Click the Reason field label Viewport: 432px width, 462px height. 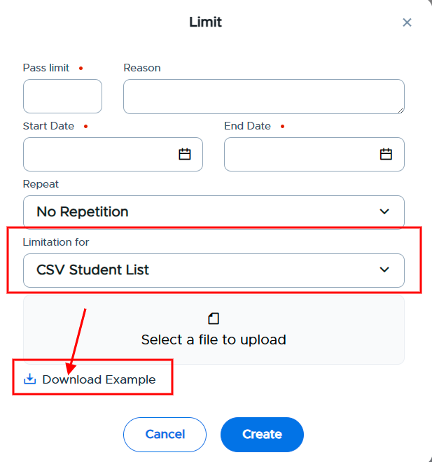(x=142, y=68)
